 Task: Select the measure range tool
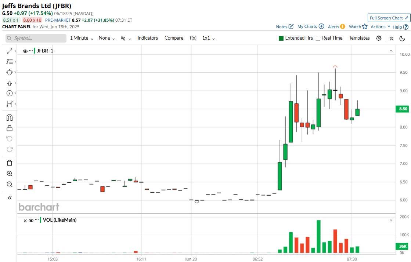tap(10, 104)
